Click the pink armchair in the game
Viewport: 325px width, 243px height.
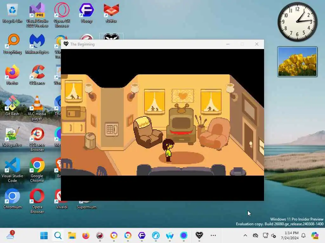(x=215, y=134)
